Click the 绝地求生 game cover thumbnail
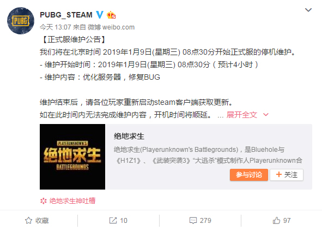 72,157
